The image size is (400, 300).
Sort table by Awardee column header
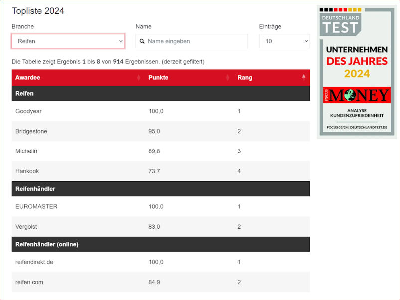tap(76, 77)
